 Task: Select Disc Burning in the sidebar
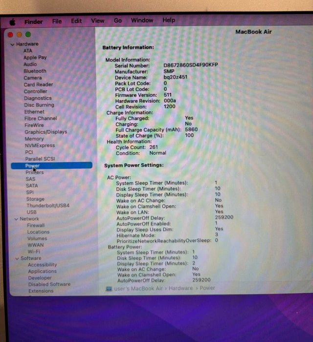point(39,105)
